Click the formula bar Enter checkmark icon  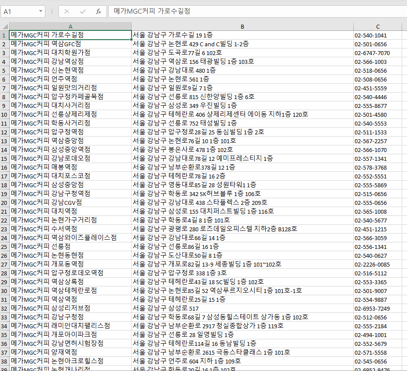(x=83, y=11)
